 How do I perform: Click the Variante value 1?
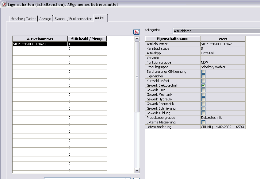pyautogui.click(x=223, y=58)
